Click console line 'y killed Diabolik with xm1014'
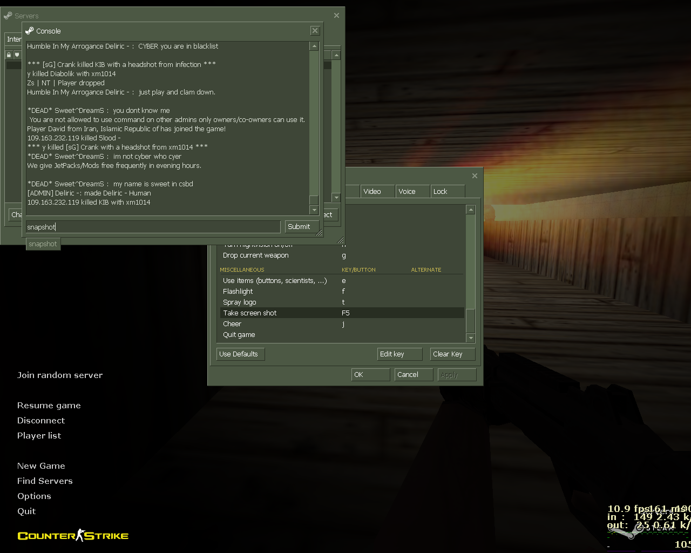Viewport: 691px width, 553px height. point(71,73)
